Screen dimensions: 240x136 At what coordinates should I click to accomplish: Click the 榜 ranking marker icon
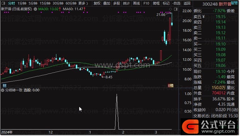(x=171, y=85)
